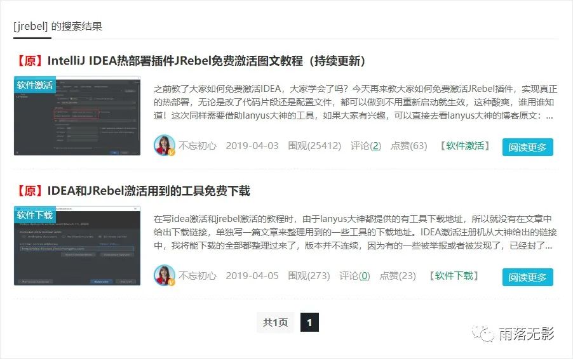573x359 pixels.
Task: Open comments link 评论(0)
Action: point(354,275)
